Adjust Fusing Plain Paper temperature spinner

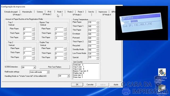[97, 22]
